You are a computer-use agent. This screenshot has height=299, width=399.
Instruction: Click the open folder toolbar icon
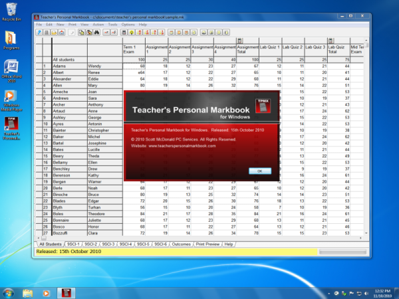pyautogui.click(x=54, y=33)
